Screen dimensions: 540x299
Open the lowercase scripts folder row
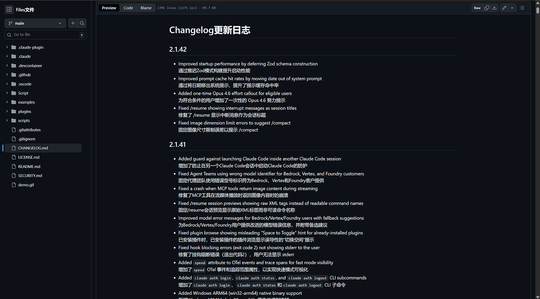click(42, 121)
